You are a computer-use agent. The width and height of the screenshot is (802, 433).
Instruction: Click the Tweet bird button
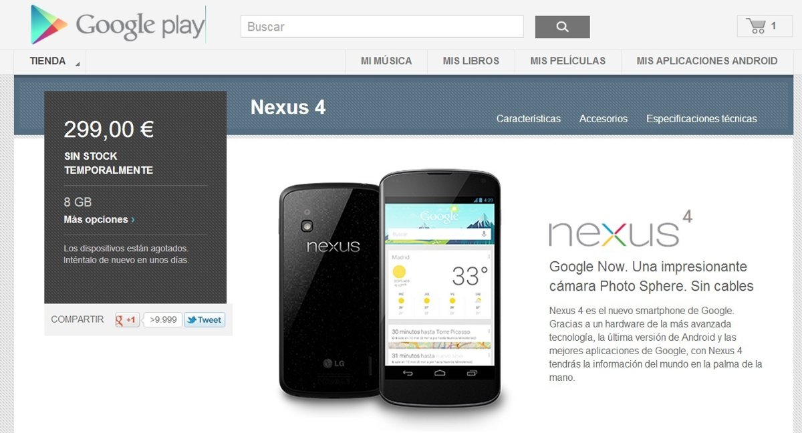coord(205,319)
